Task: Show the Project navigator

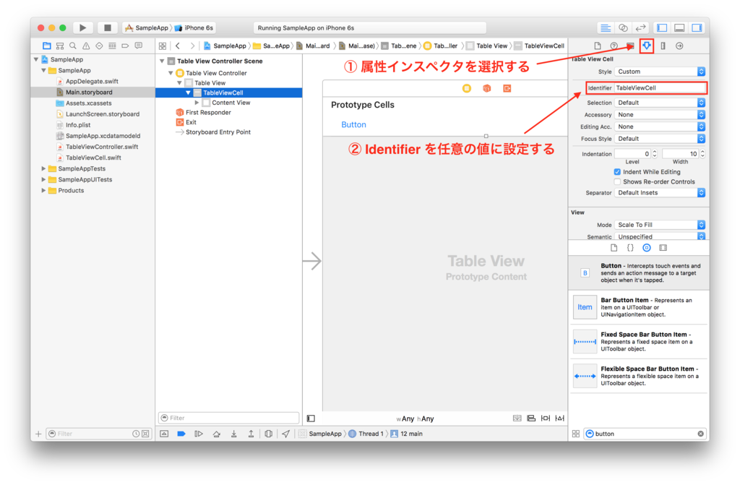Action: pyautogui.click(x=46, y=46)
